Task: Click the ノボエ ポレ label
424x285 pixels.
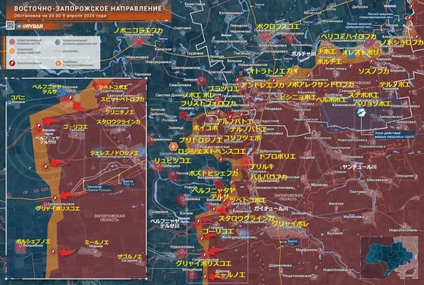Action: [x=199, y=96]
